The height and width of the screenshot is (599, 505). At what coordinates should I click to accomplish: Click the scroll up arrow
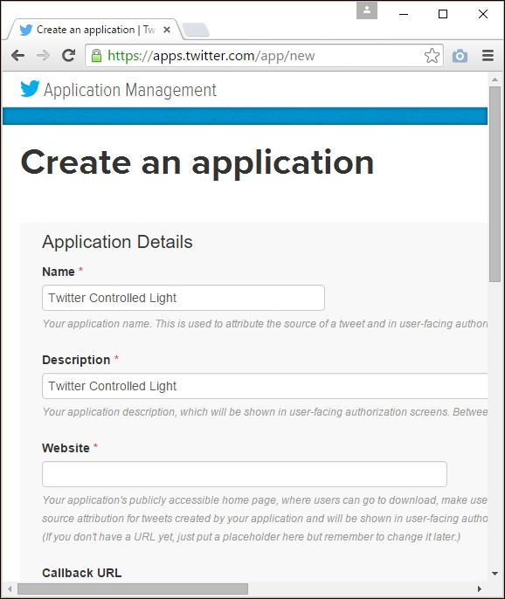[x=495, y=79]
